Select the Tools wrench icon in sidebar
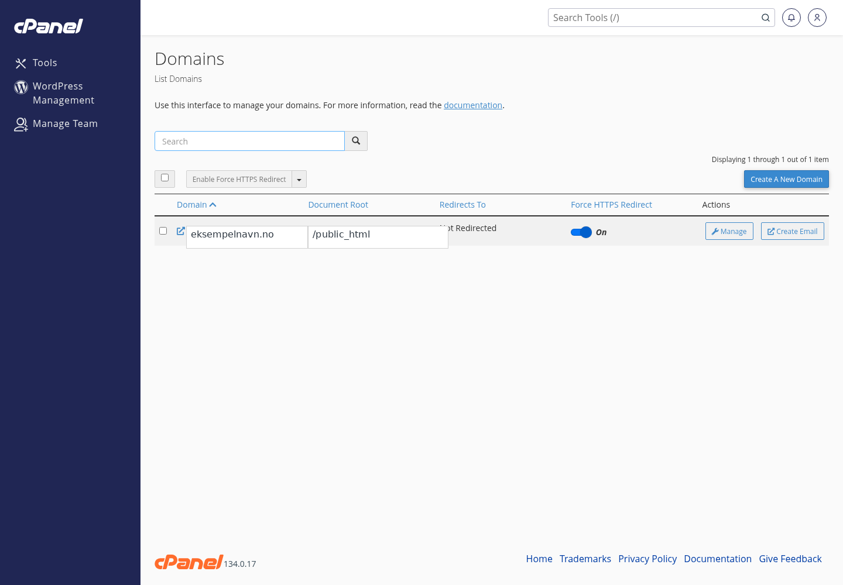This screenshot has height=585, width=843. pyautogui.click(x=21, y=63)
